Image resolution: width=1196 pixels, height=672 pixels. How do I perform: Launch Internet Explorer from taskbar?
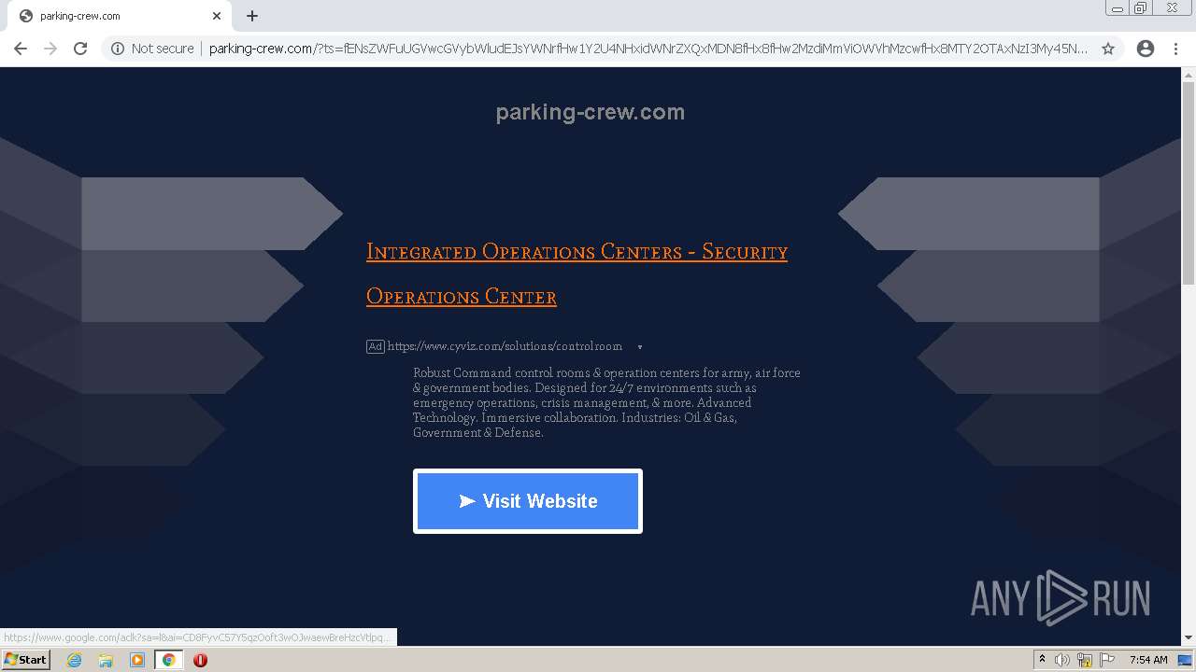tap(75, 660)
